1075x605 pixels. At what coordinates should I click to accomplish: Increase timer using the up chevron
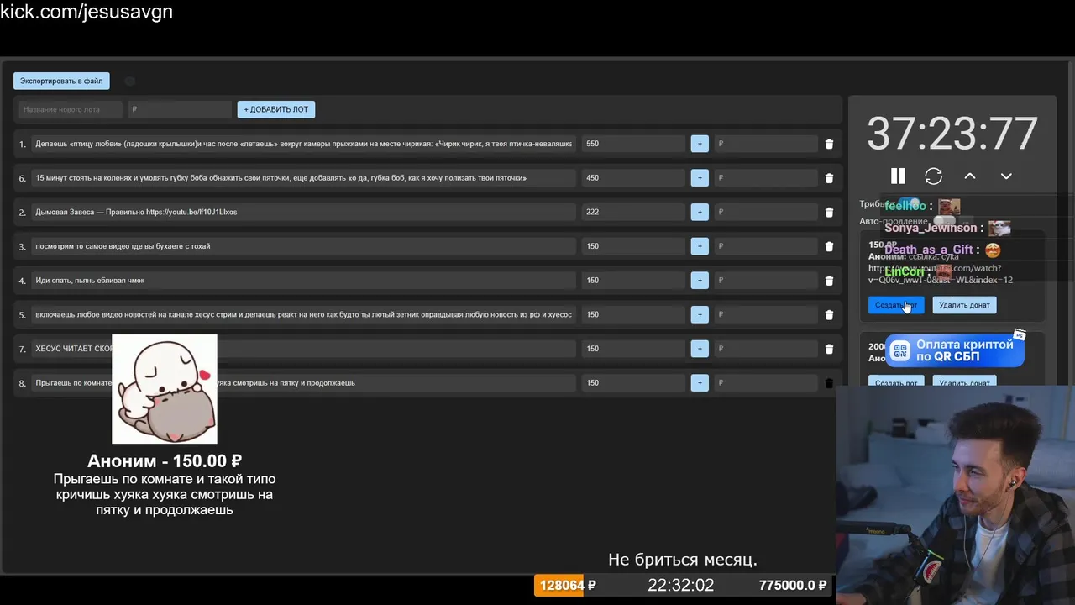pos(969,176)
